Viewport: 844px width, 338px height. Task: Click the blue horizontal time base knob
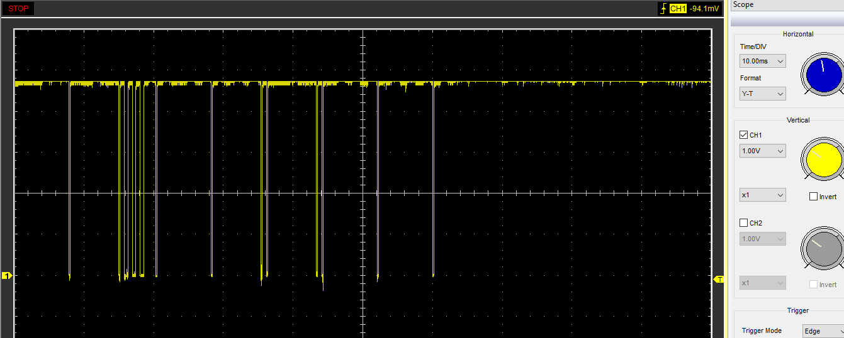coord(824,75)
